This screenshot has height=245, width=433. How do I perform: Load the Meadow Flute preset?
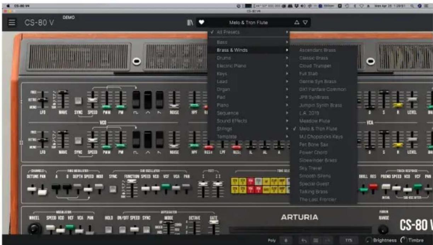(x=324, y=121)
